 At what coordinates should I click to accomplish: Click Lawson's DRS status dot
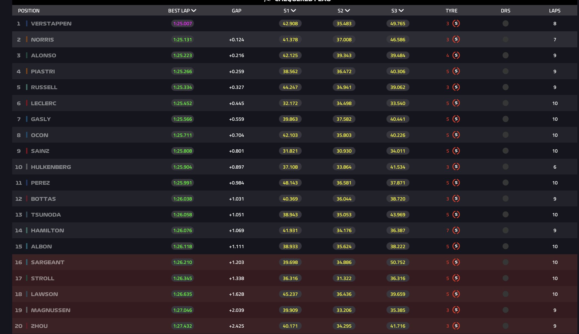505,294
